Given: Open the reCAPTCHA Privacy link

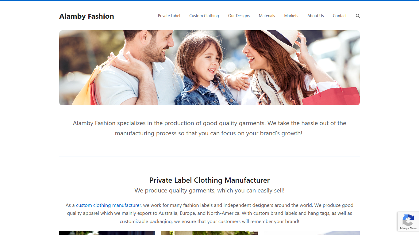Looking at the screenshot, I should [x=403, y=229].
